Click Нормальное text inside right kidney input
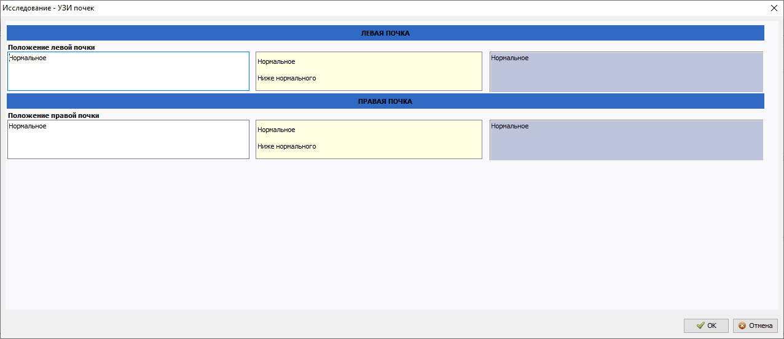Screen dimensions: 784x339 coord(28,126)
